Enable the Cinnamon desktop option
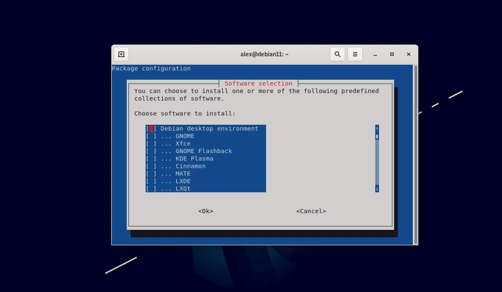502x292 pixels. pos(150,166)
